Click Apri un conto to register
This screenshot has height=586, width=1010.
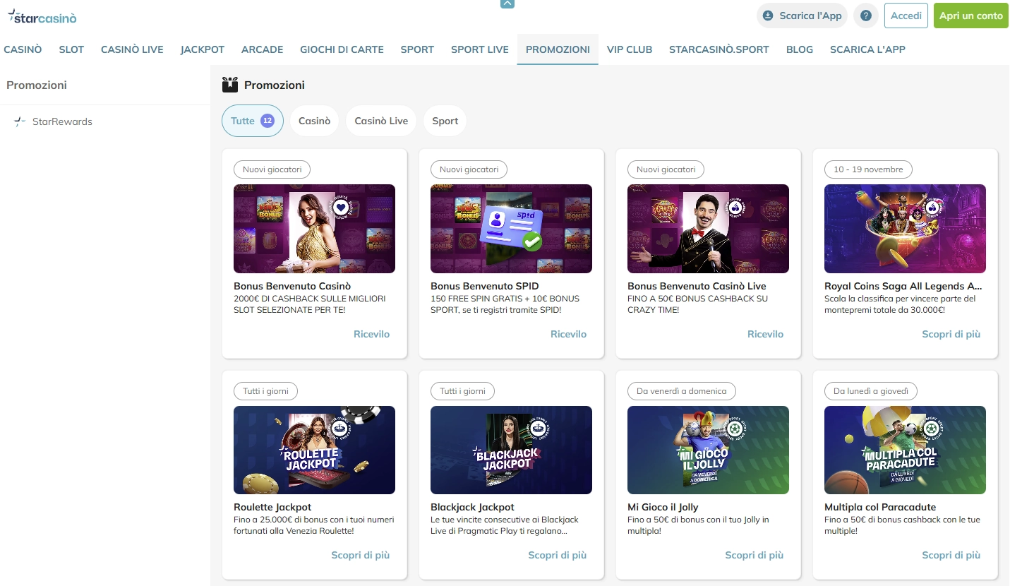970,15
